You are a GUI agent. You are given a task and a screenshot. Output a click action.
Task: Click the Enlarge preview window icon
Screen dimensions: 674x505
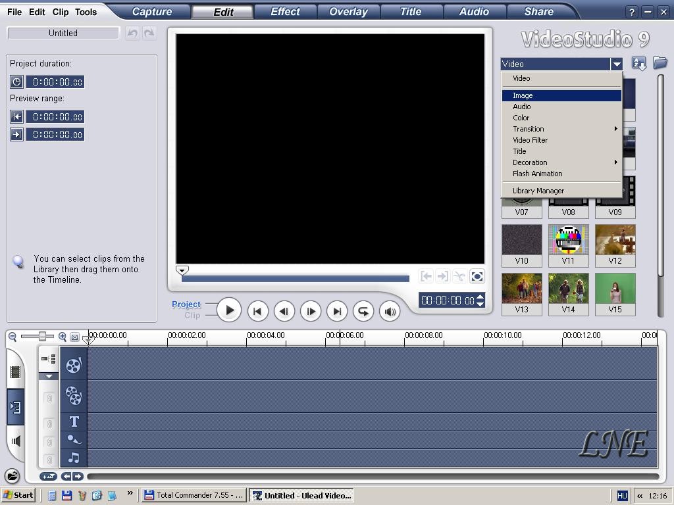(x=477, y=277)
